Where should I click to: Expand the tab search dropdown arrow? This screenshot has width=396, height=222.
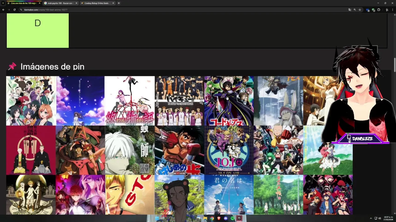3,3
